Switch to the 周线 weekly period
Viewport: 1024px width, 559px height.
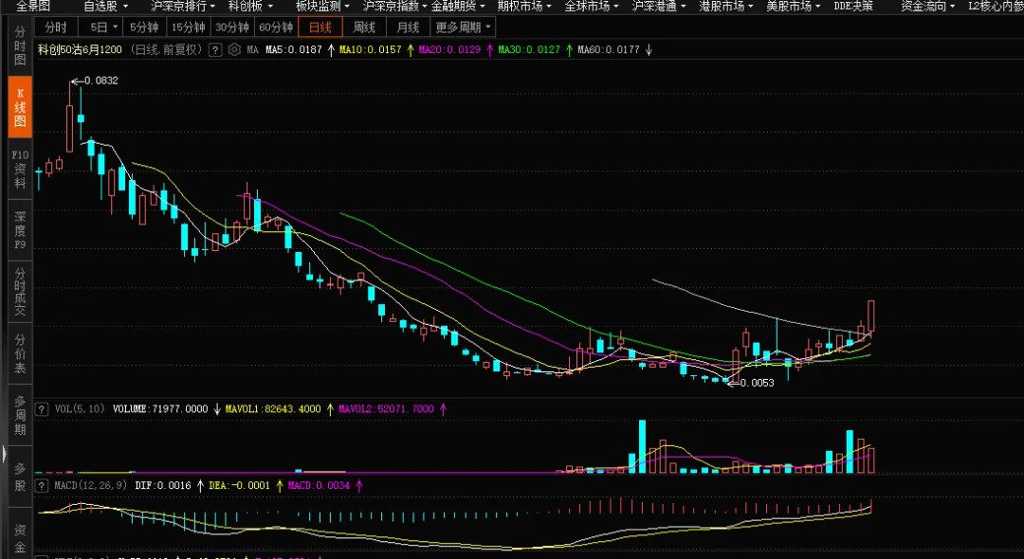click(x=364, y=27)
